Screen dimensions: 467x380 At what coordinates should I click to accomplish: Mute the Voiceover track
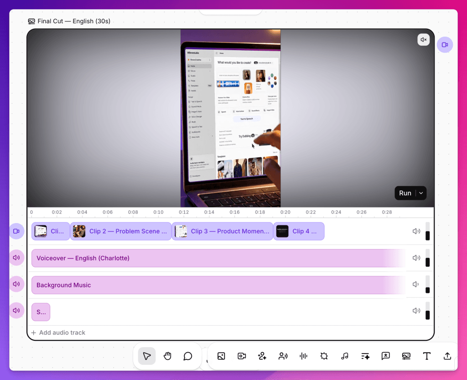click(x=416, y=258)
